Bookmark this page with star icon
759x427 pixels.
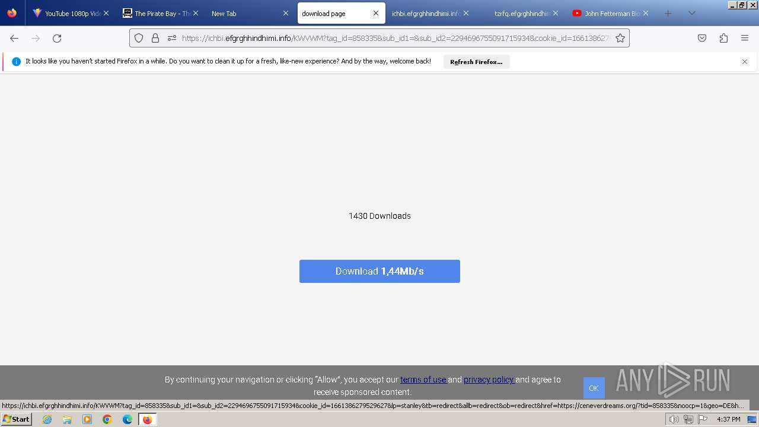(x=620, y=38)
